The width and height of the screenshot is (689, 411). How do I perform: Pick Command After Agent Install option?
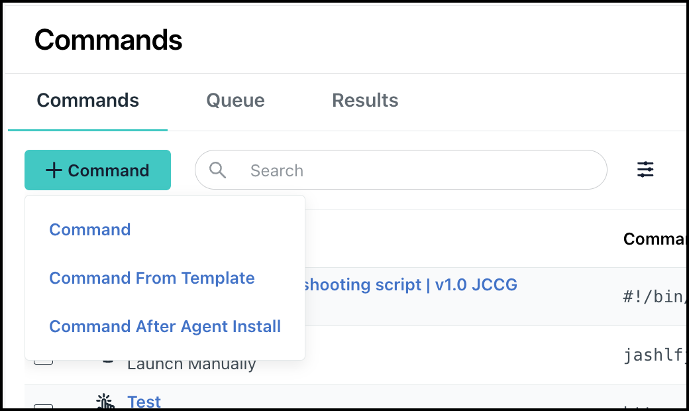[165, 326]
